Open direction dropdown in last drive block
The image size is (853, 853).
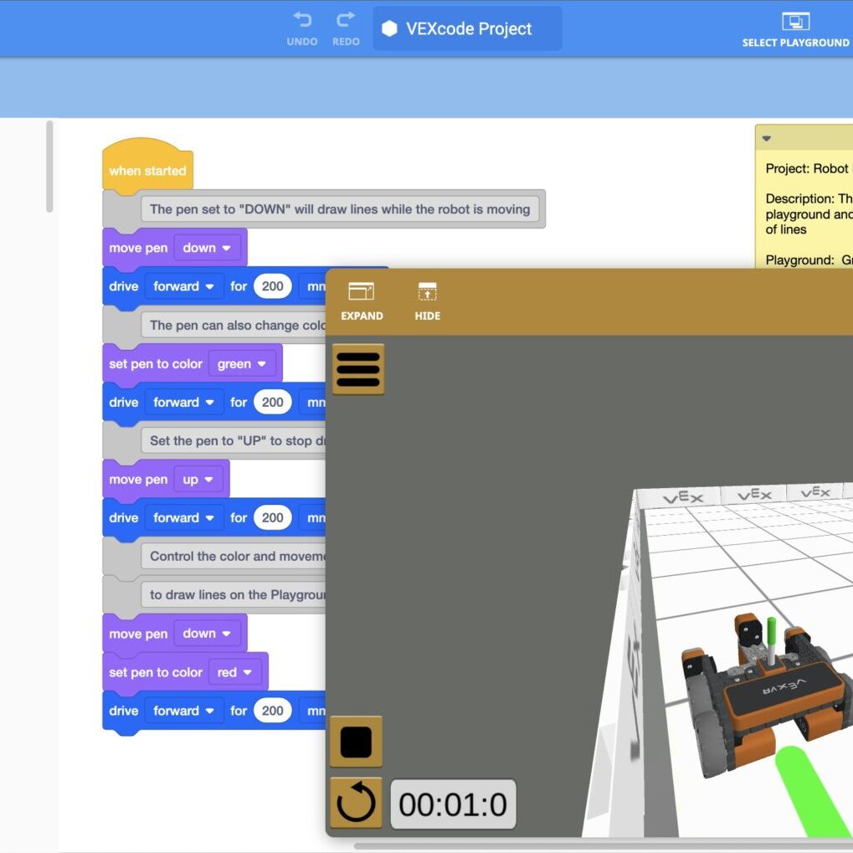click(x=184, y=711)
